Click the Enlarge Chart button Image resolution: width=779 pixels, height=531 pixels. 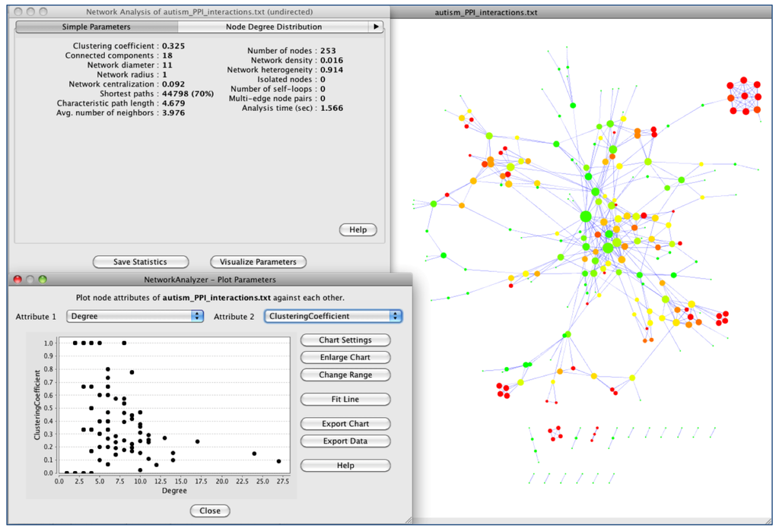(x=345, y=357)
